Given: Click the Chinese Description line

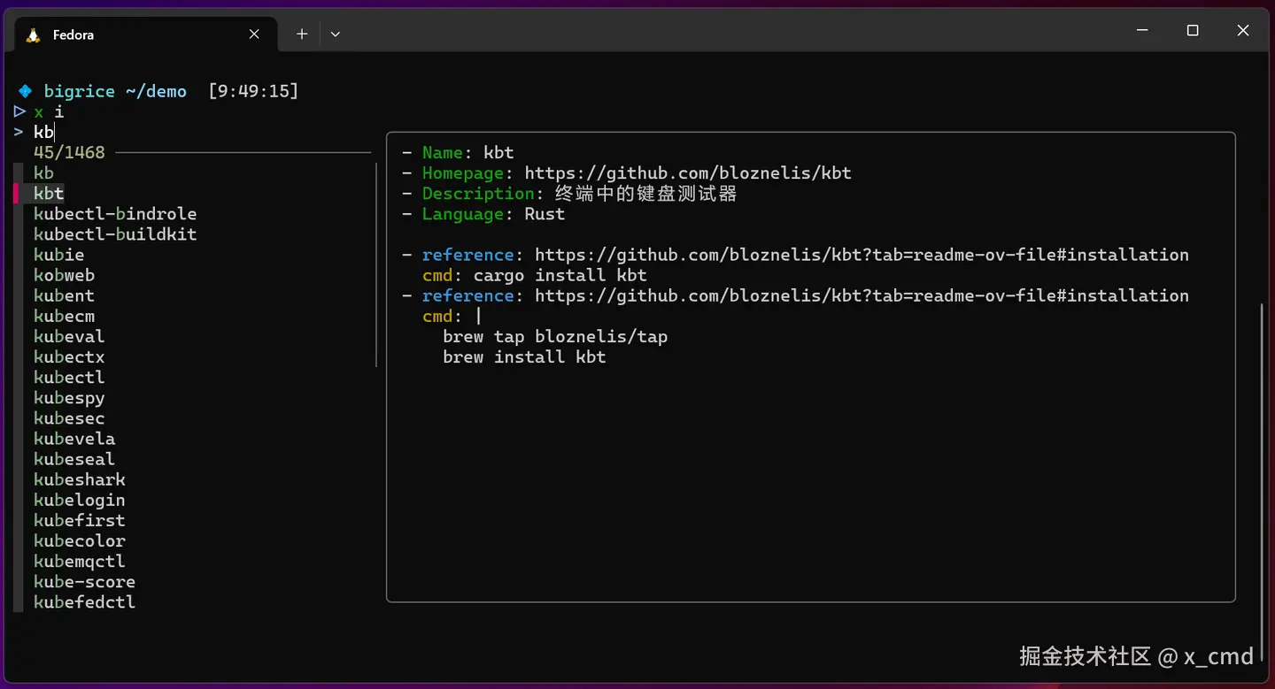Looking at the screenshot, I should (x=569, y=194).
